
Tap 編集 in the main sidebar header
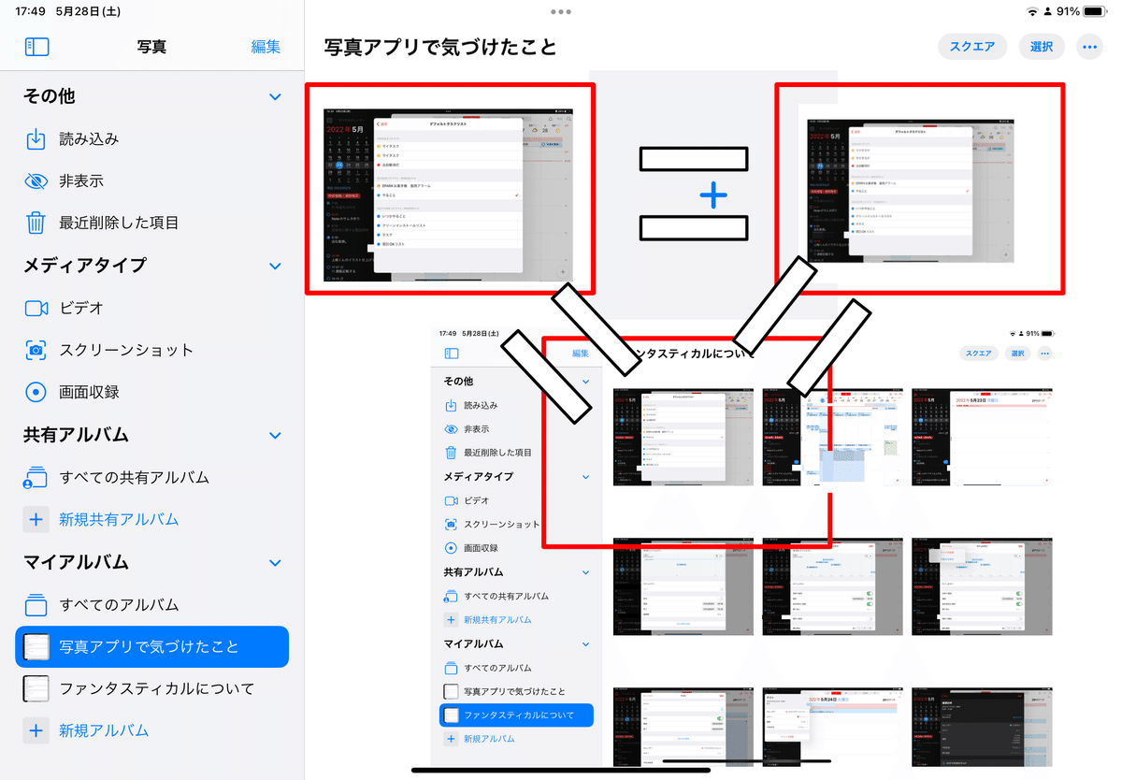click(266, 47)
